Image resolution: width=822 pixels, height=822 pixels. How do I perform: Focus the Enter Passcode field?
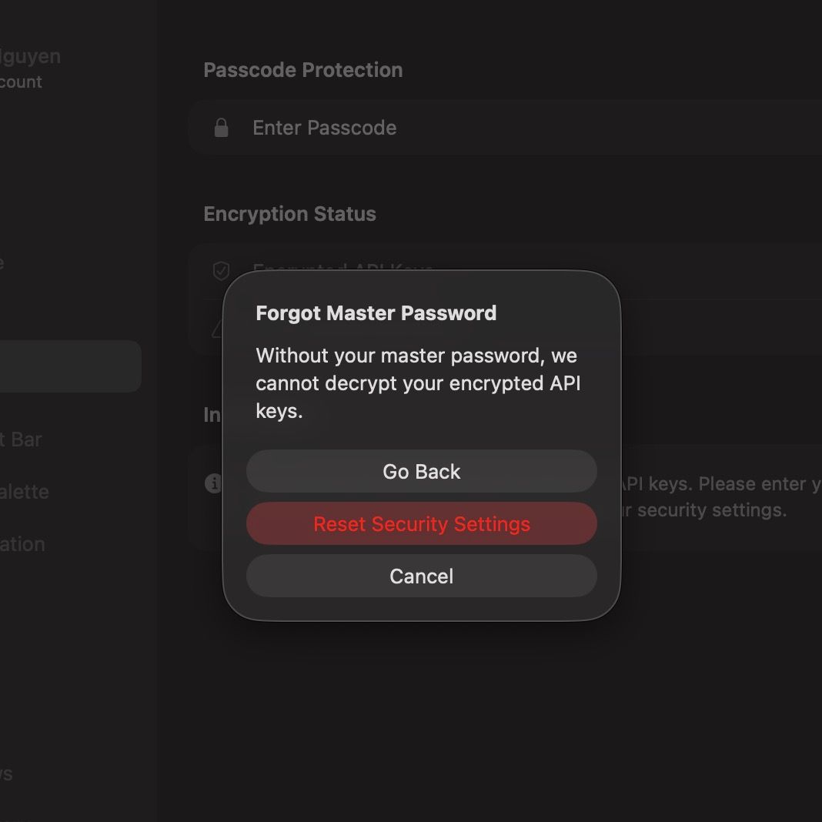point(505,128)
